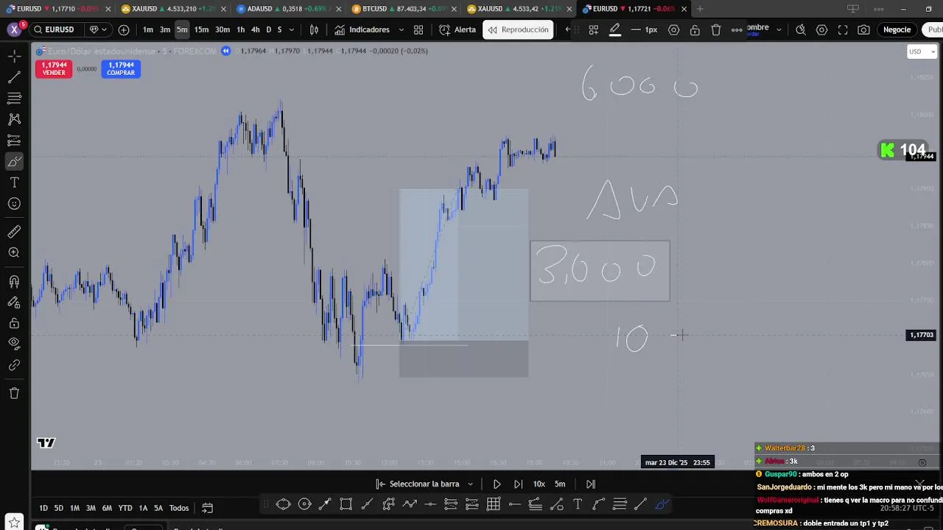943x530 pixels.
Task: Open the Indicadores panel
Action: pos(362,29)
